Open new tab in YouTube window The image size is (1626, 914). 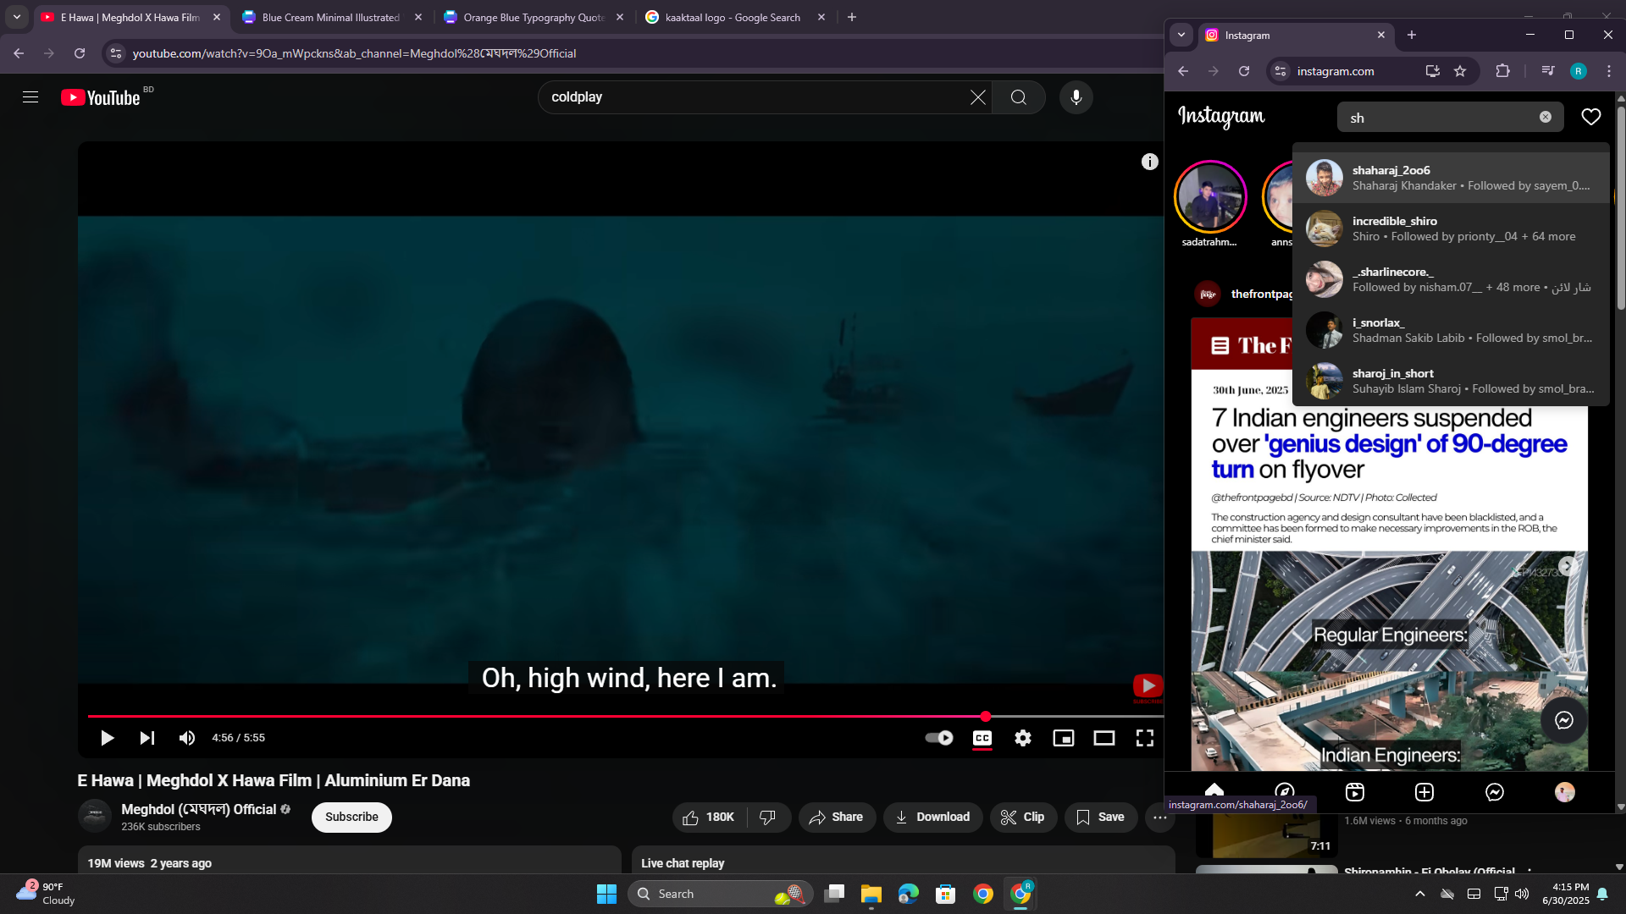click(x=852, y=17)
